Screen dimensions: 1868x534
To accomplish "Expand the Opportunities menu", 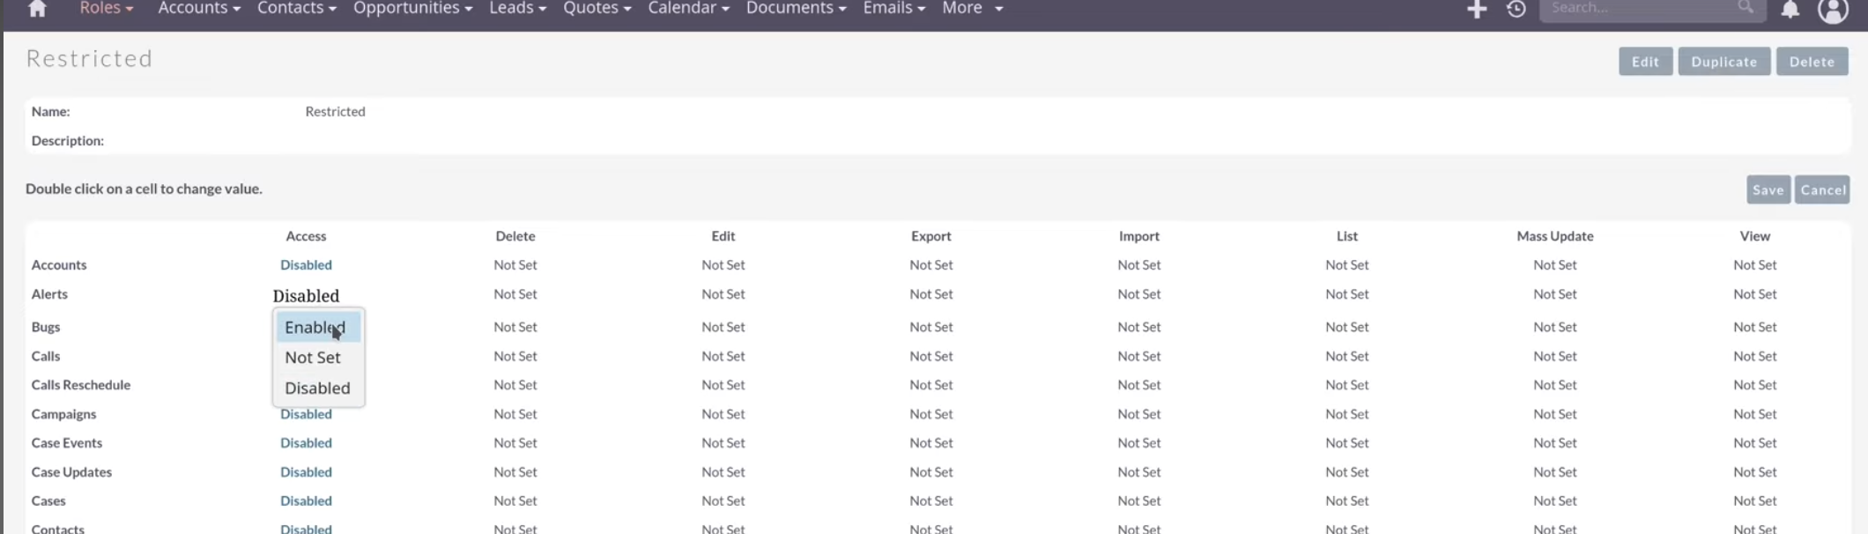I will click(413, 8).
